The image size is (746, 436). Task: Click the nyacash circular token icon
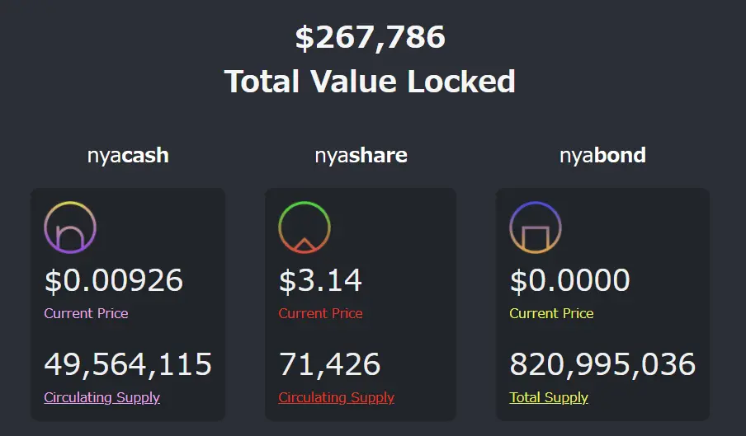70,227
